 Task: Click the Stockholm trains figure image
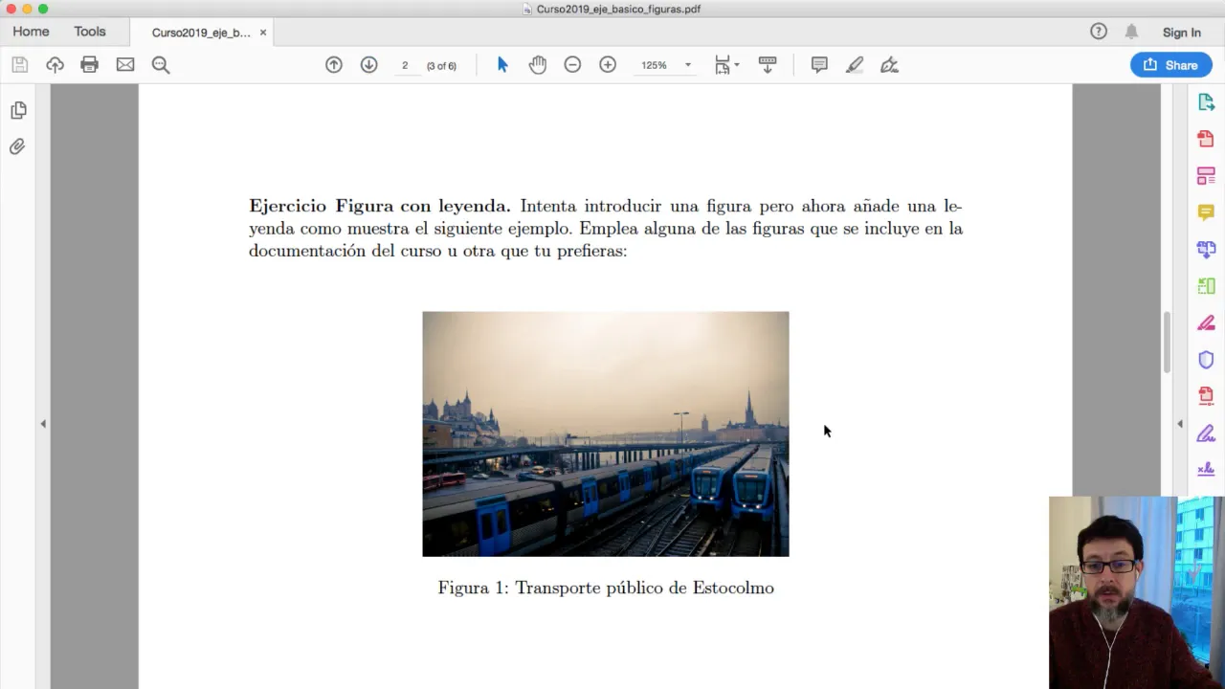[606, 433]
